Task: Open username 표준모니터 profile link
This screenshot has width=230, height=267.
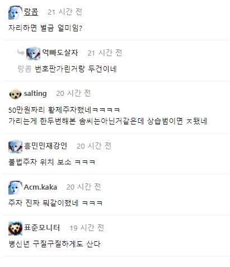Action: (42, 228)
